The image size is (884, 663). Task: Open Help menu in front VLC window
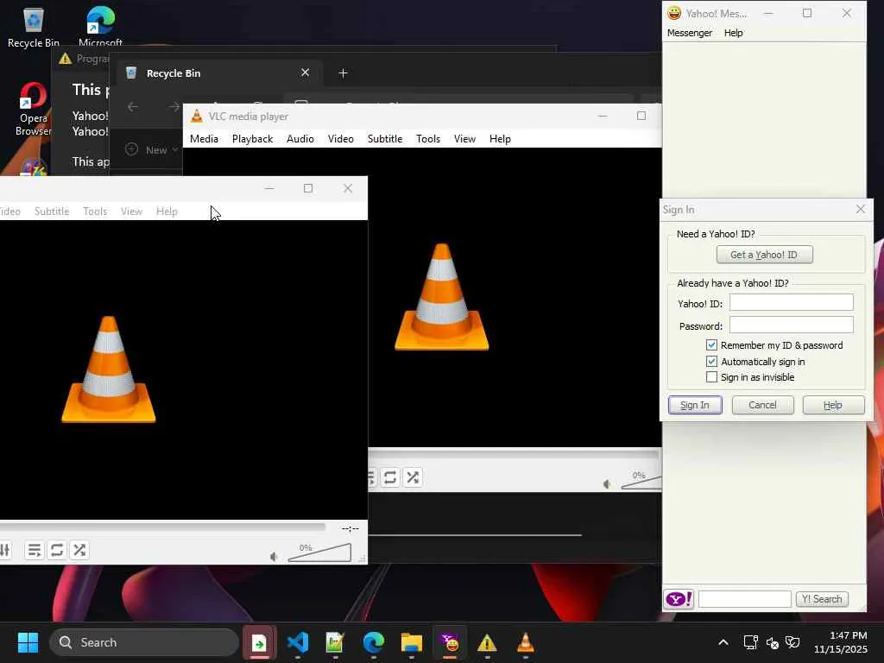coord(167,212)
